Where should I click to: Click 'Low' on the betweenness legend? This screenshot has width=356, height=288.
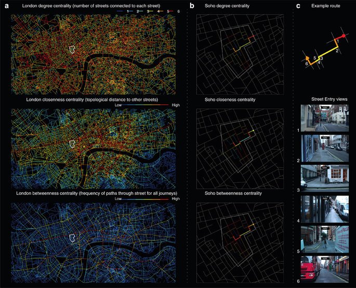[x=118, y=199]
